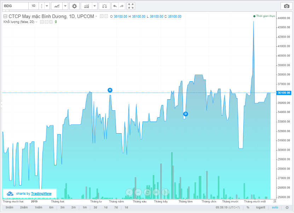
Task: Select the 1năm time range
Action: pyautogui.click(x=39, y=207)
